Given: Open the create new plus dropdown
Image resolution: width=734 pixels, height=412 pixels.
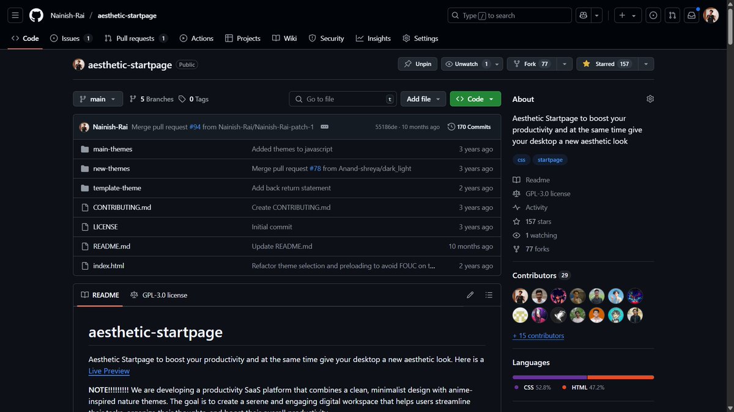Looking at the screenshot, I should tap(627, 15).
